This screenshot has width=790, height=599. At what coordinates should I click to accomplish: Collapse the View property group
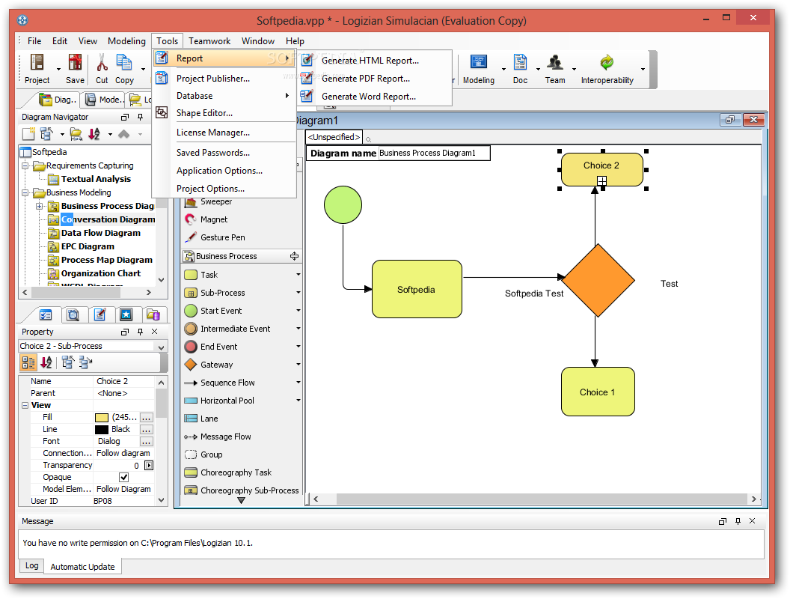pos(25,405)
